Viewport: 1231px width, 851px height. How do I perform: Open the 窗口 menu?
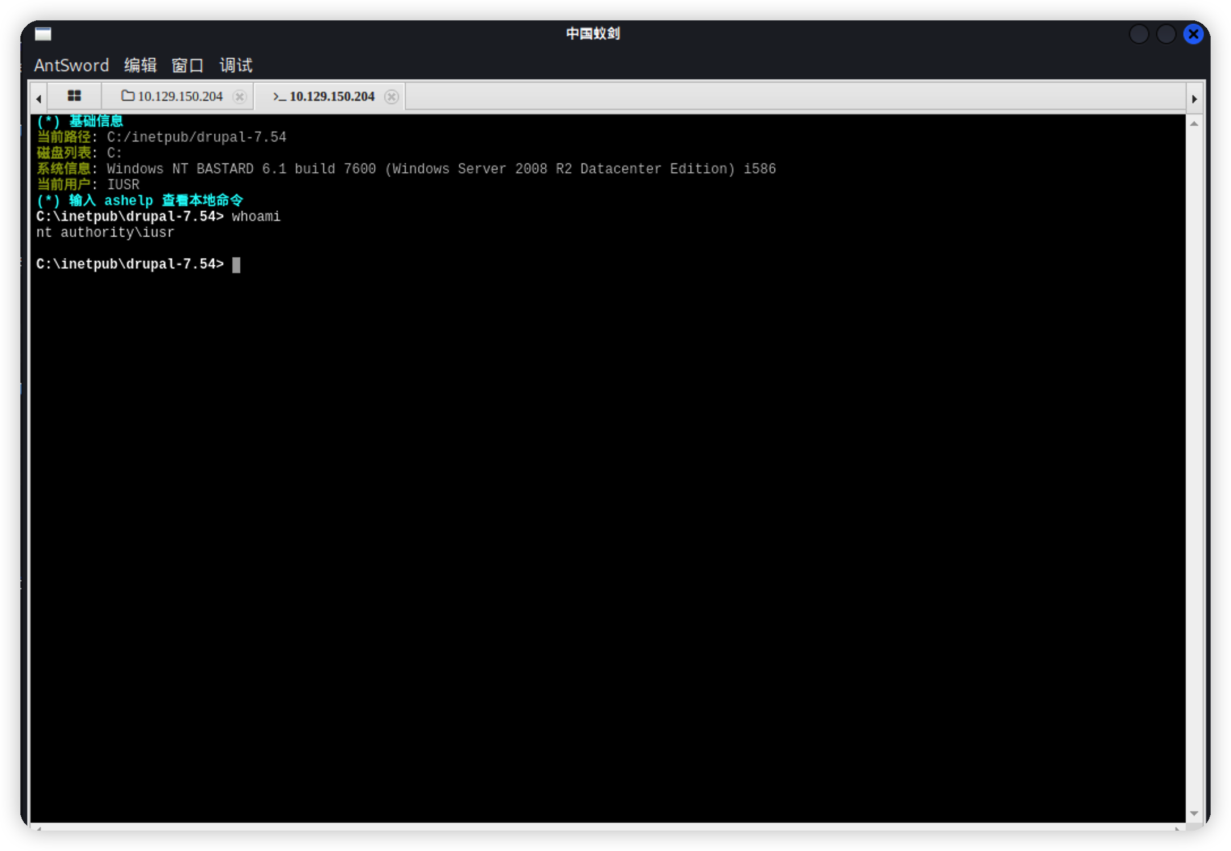(188, 66)
